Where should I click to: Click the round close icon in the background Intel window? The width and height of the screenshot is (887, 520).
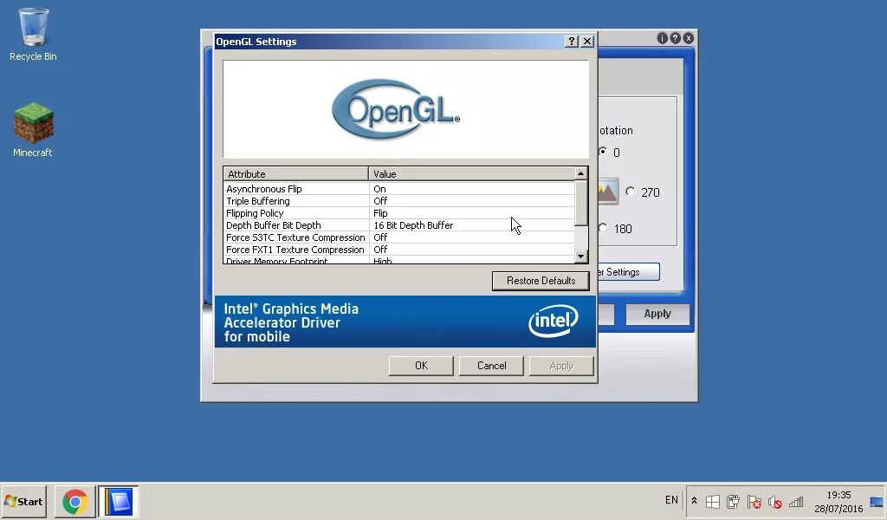pyautogui.click(x=689, y=38)
